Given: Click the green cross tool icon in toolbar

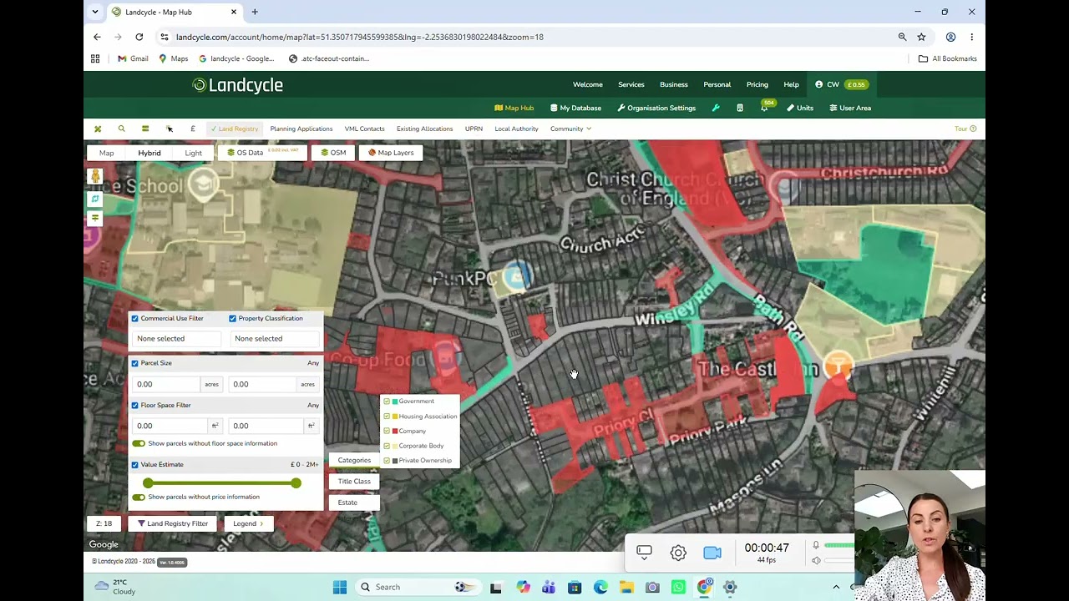Looking at the screenshot, I should tap(98, 129).
